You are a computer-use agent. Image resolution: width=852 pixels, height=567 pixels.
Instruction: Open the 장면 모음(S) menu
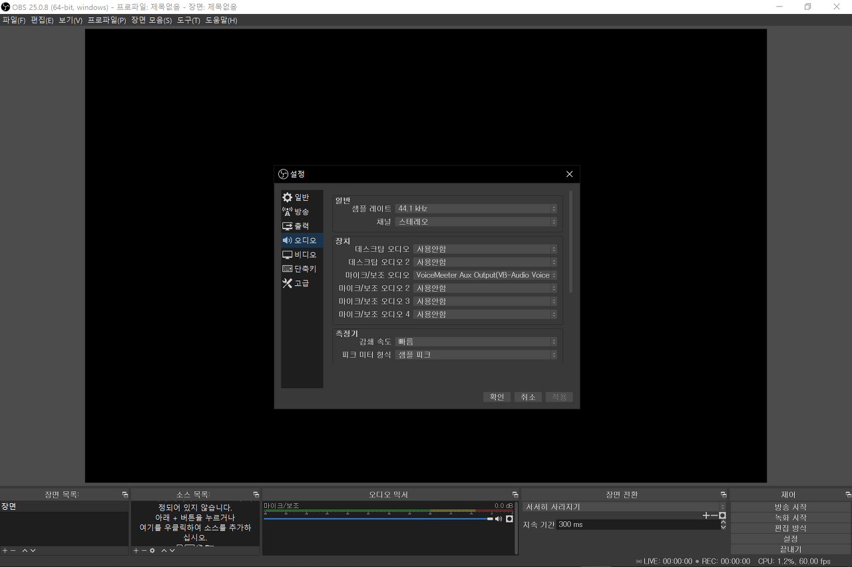(151, 20)
